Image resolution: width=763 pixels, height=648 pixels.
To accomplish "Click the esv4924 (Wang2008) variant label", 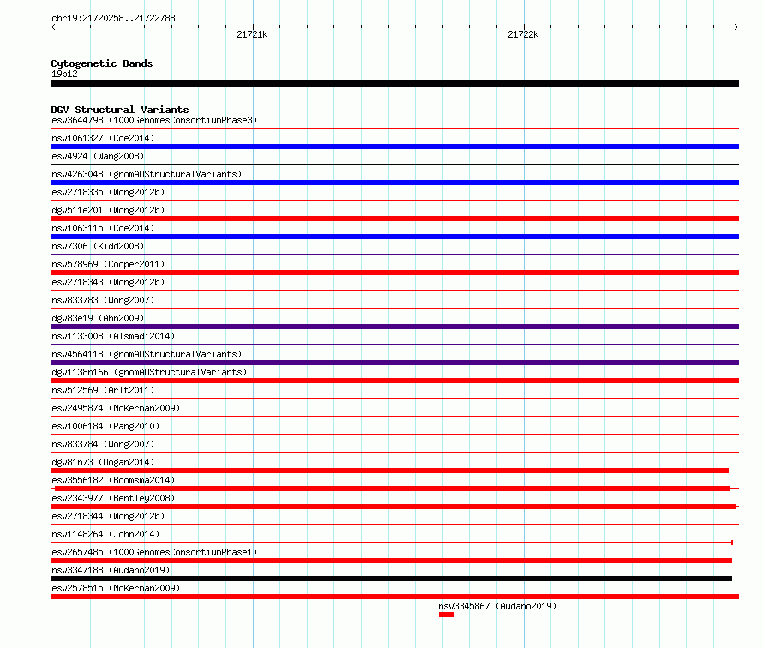I will tap(98, 156).
